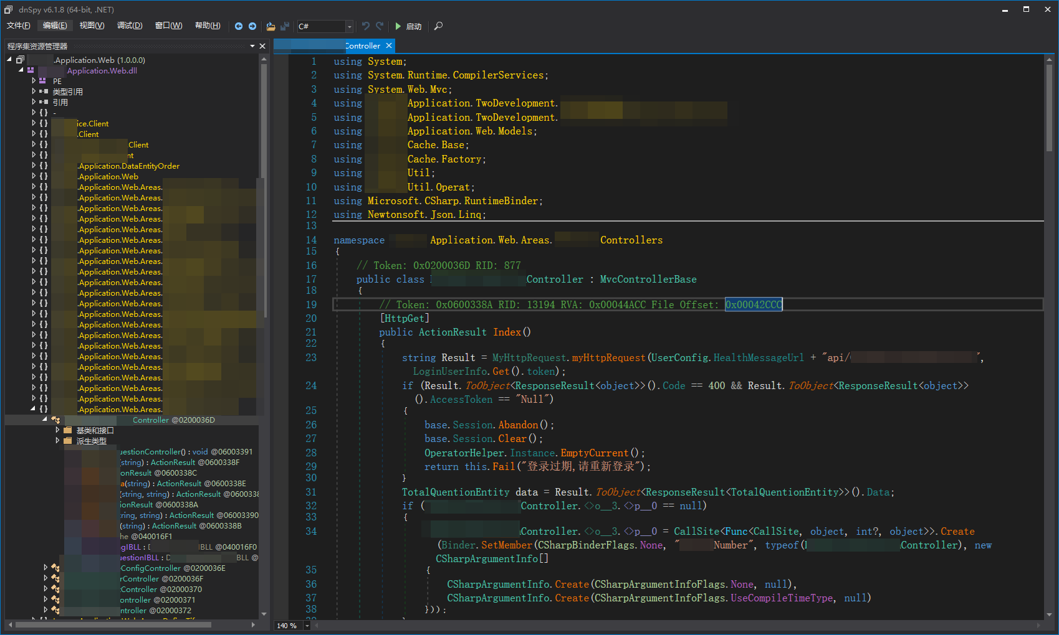Click the 引用 node icon
1059x635 pixels.
44,102
